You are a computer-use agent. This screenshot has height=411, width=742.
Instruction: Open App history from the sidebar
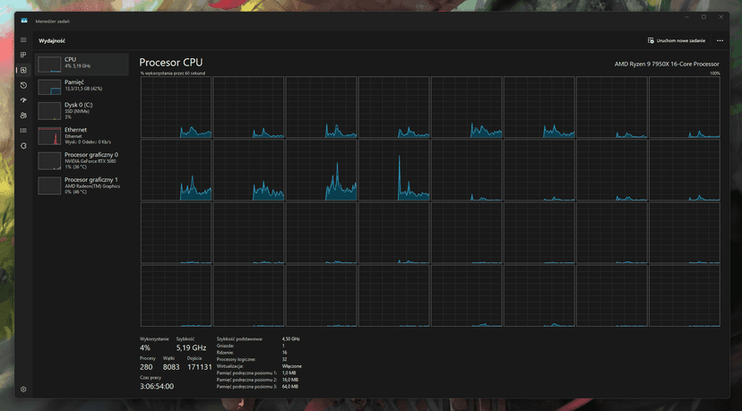pos(24,85)
